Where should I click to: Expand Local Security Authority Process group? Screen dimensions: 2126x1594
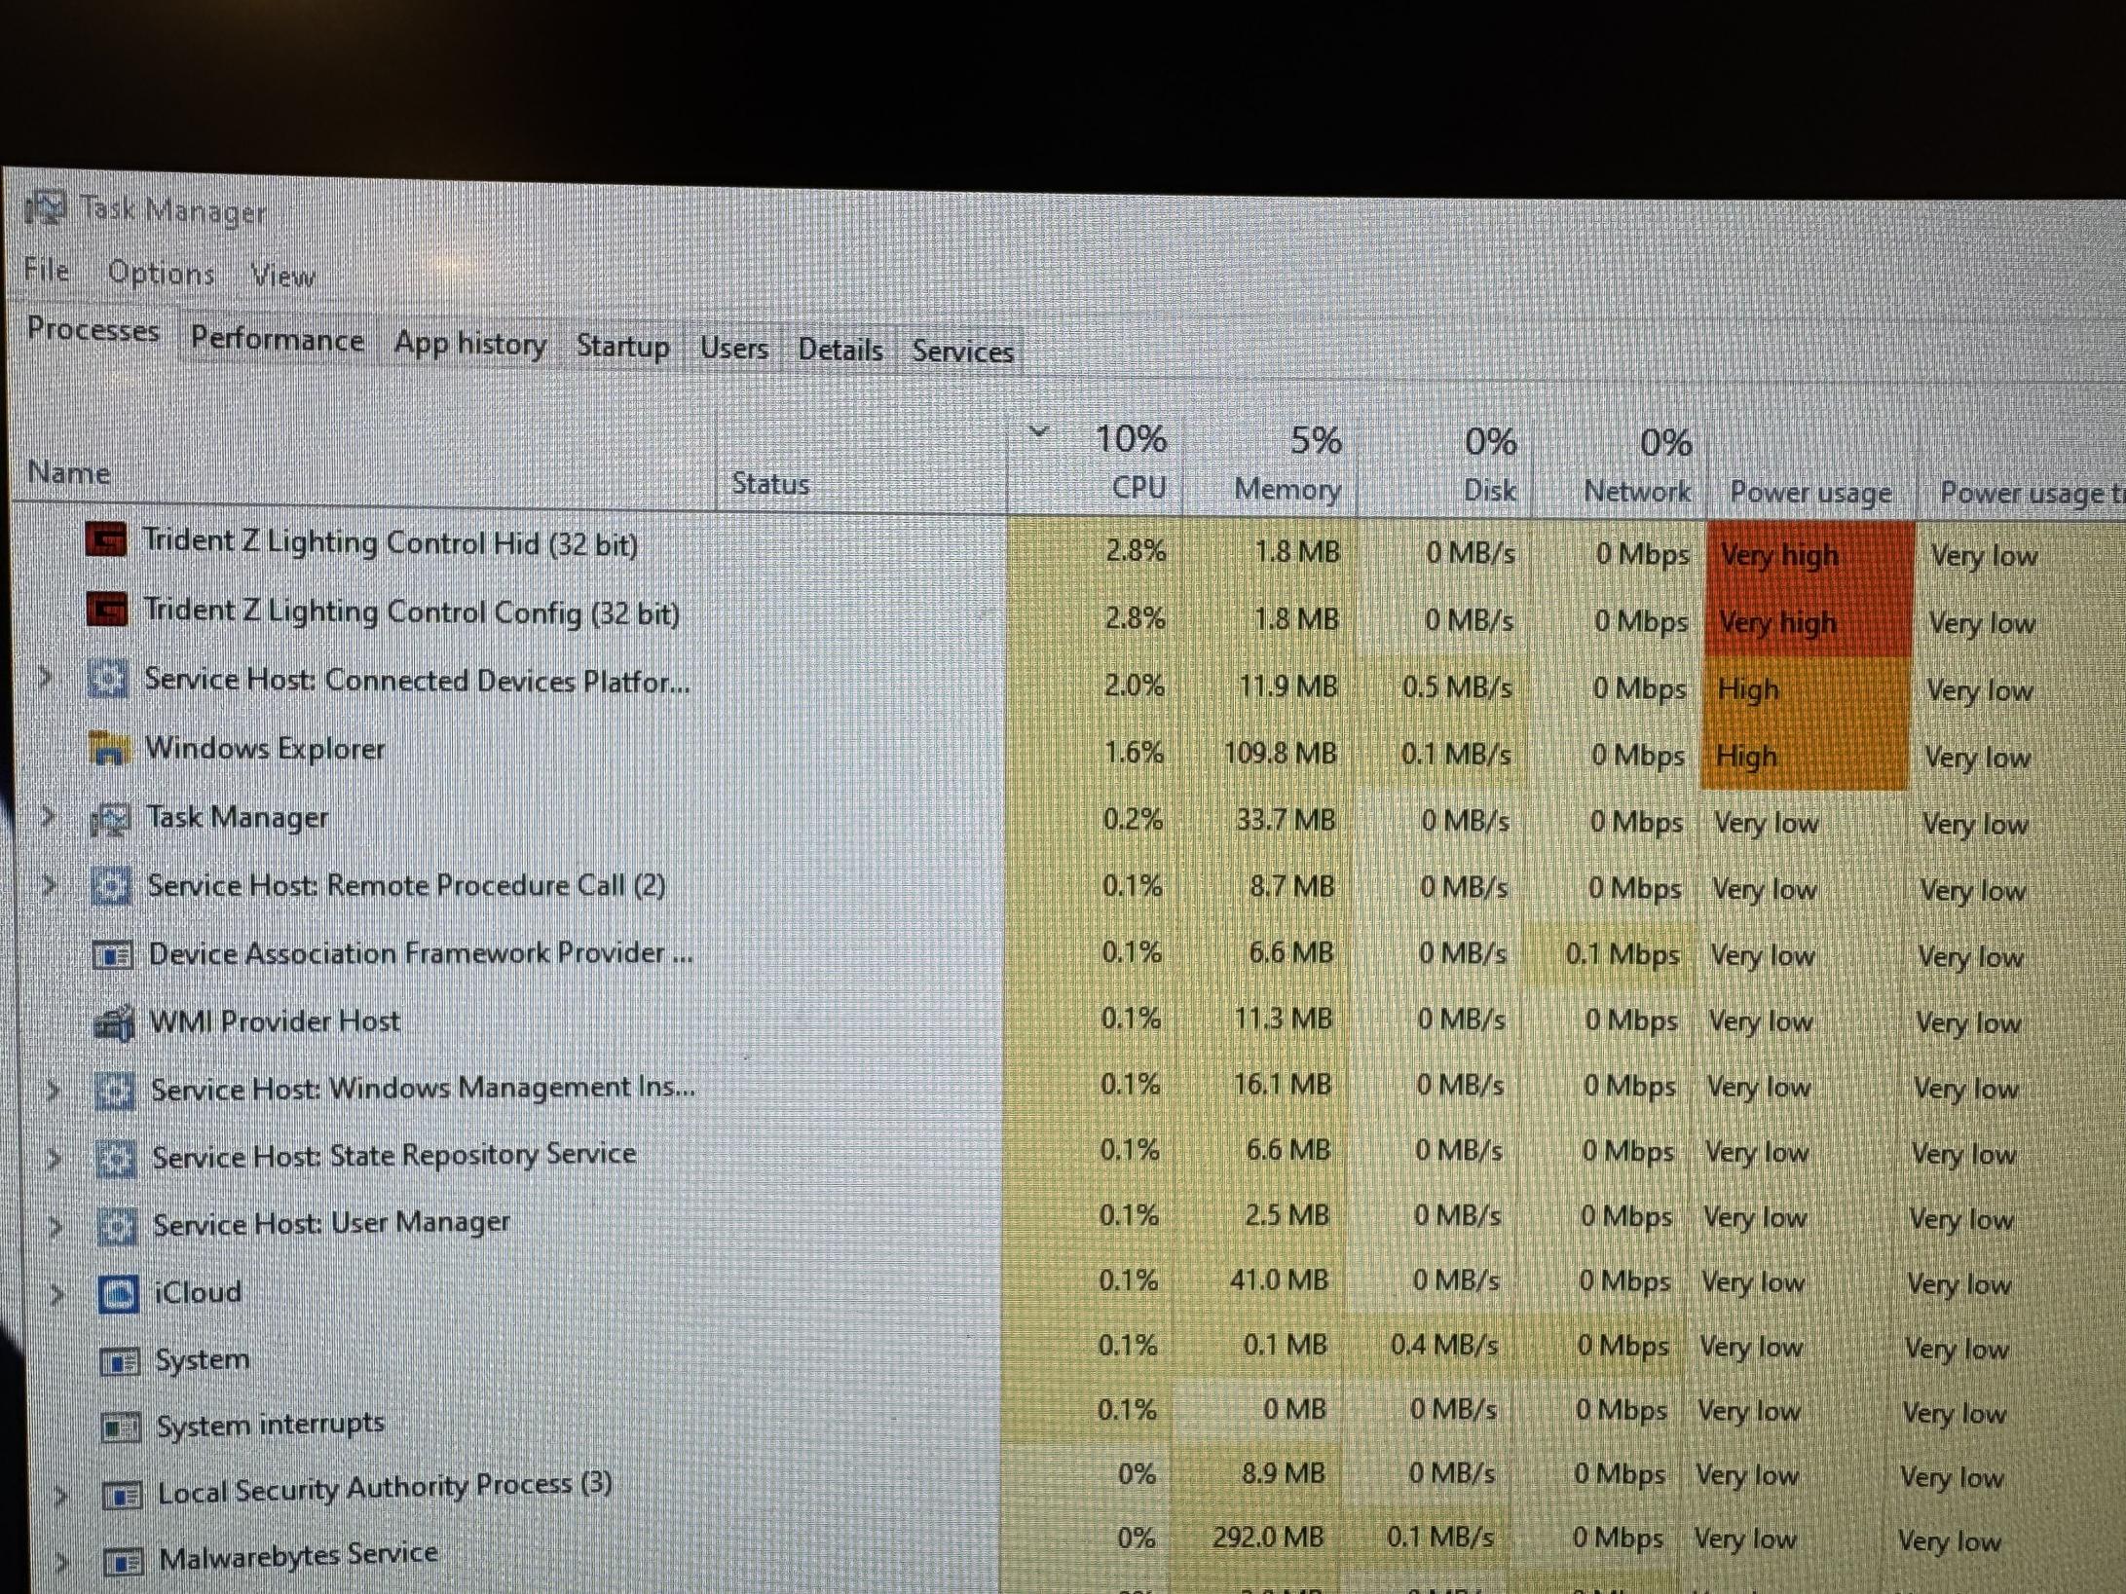click(60, 1495)
